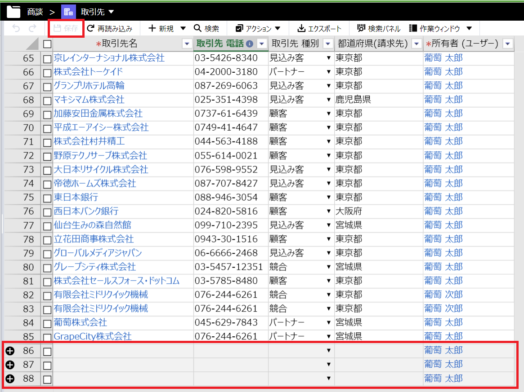This screenshot has width=524, height=392.
Task: Toggle the select-all checkbox in header
Action: tap(47, 44)
